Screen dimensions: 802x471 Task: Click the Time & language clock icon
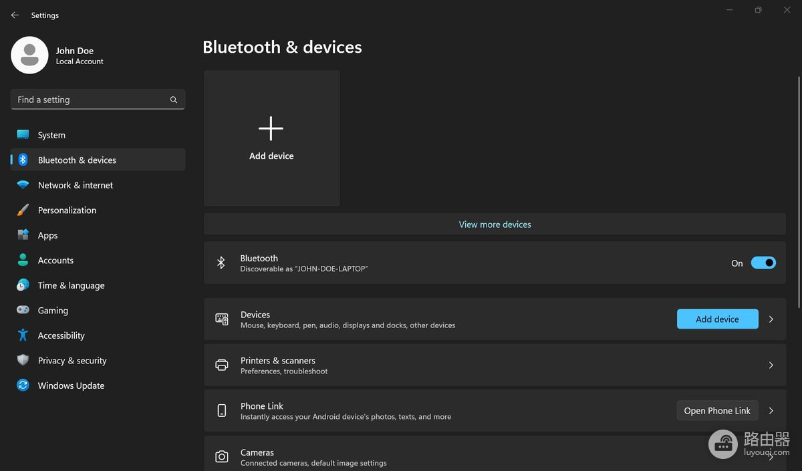23,285
